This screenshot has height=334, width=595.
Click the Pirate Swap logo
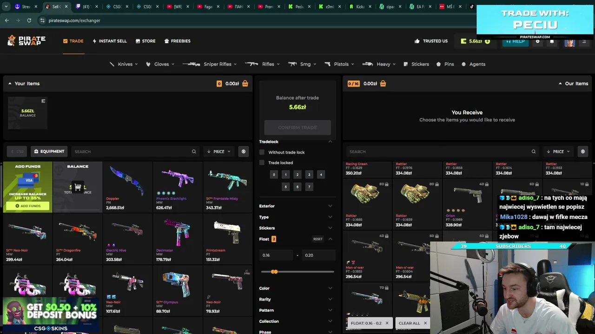click(x=26, y=41)
